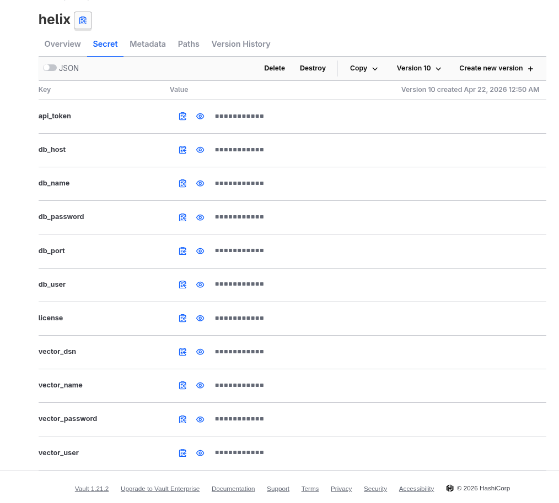Reveal the db_user value

(x=200, y=285)
